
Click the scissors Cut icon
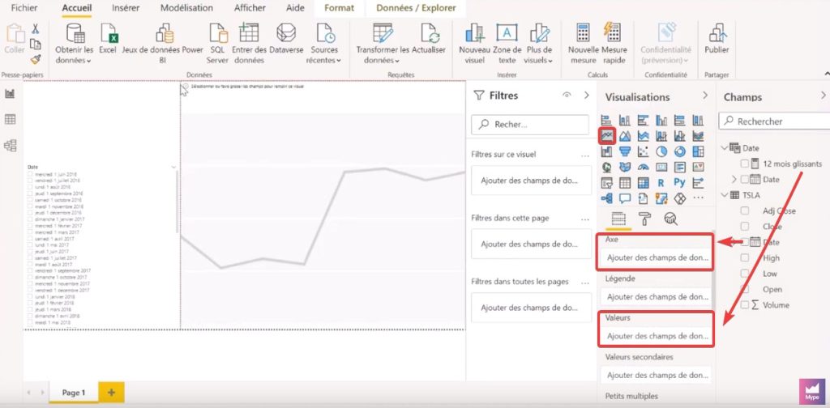click(x=36, y=28)
